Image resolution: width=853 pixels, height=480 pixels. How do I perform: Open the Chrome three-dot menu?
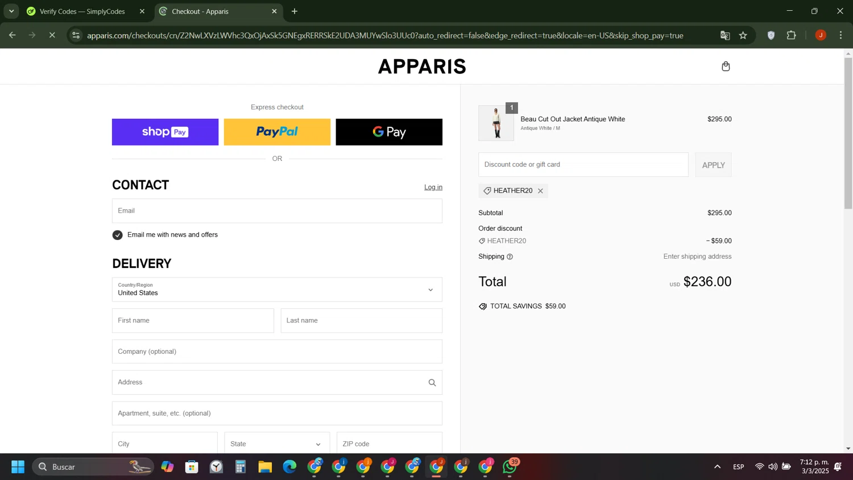pos(840,35)
